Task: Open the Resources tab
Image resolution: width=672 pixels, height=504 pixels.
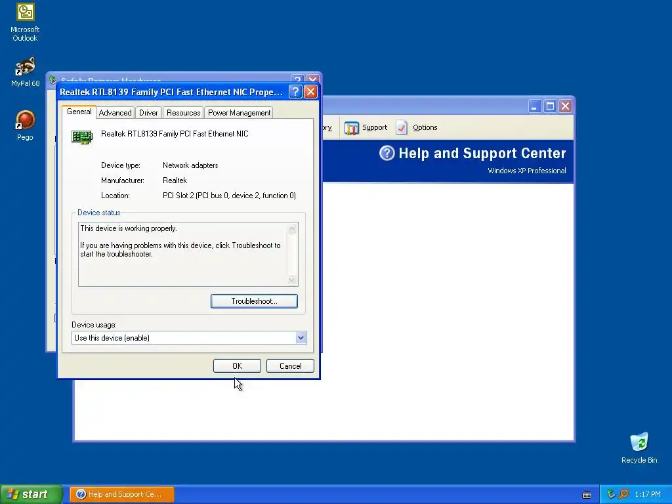Action: point(184,113)
